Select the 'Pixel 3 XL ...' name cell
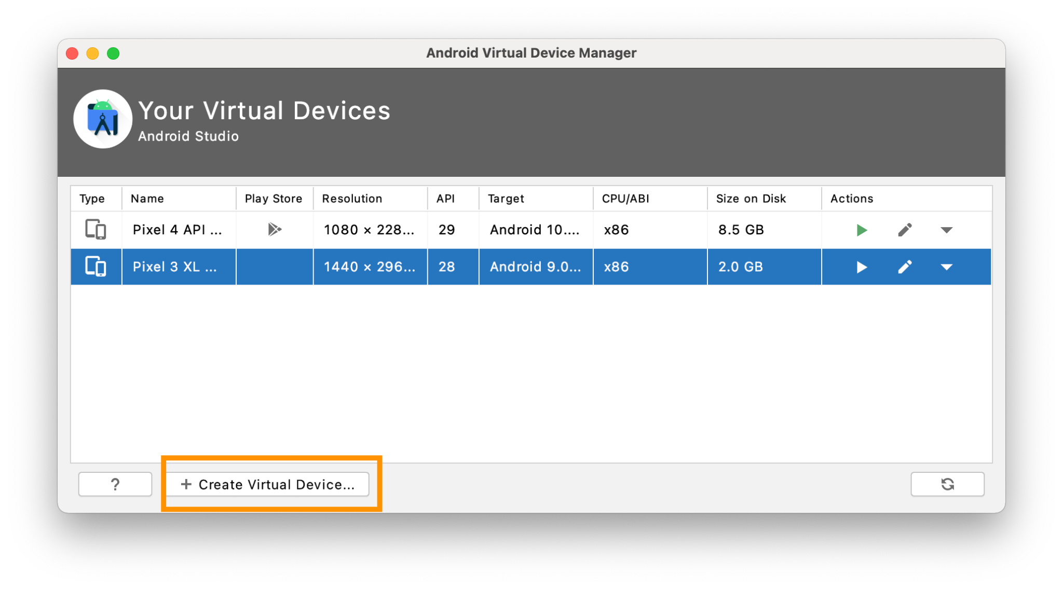The width and height of the screenshot is (1063, 589). (x=179, y=267)
